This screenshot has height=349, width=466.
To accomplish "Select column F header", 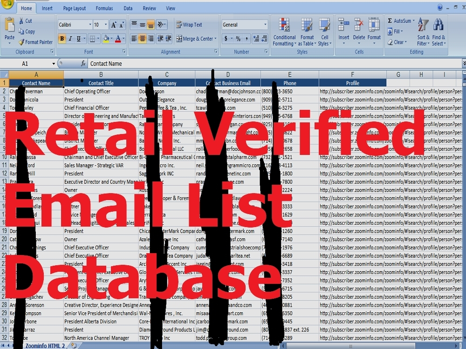I will [x=352, y=74].
